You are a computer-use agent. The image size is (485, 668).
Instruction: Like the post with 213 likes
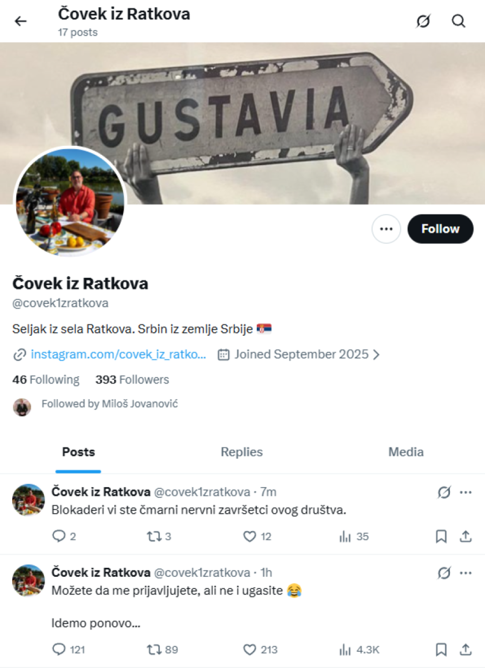pyautogui.click(x=260, y=650)
